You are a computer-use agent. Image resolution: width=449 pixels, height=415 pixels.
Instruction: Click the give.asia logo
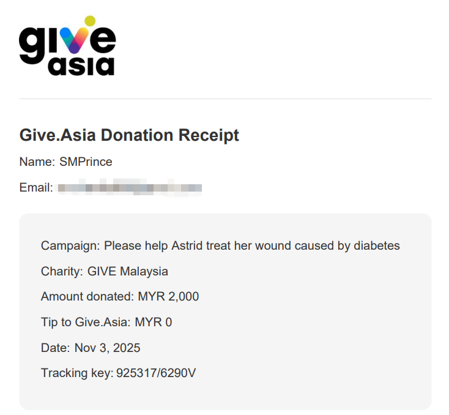(x=67, y=46)
